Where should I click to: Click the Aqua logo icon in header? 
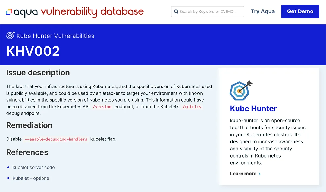tap(9, 12)
